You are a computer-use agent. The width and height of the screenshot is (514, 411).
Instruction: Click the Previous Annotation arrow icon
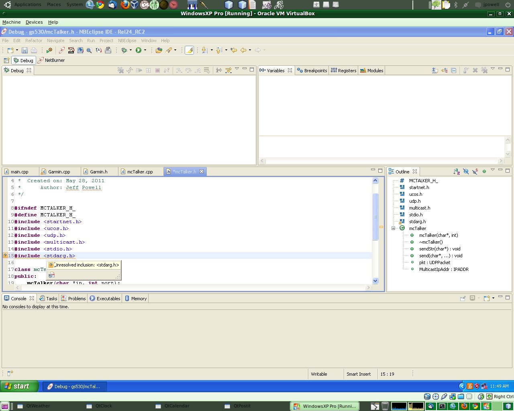click(219, 50)
